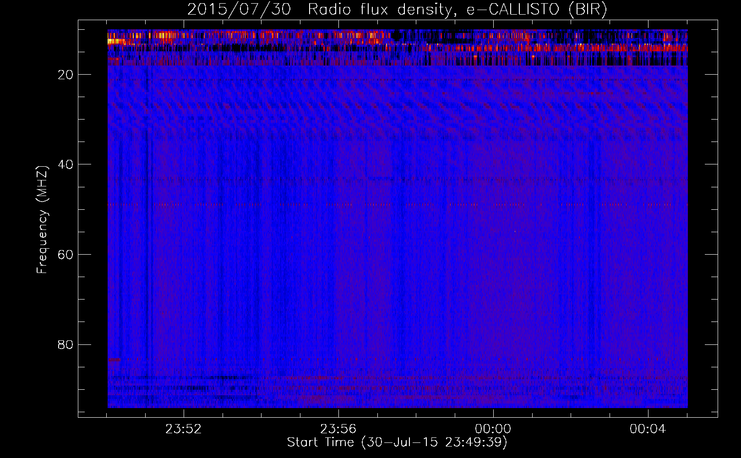741x458 pixels.
Task: Click the 80 frequency tick label
Action: (x=66, y=344)
